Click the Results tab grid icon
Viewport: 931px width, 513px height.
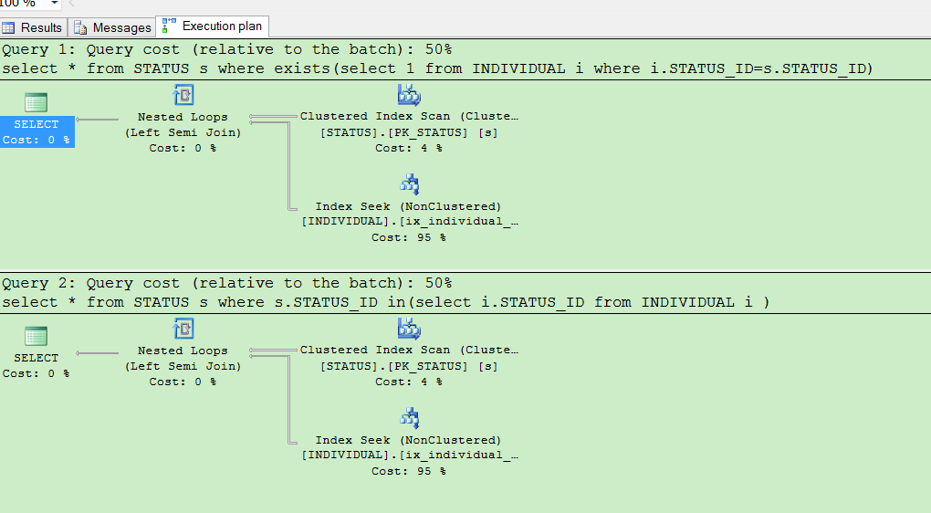8,27
